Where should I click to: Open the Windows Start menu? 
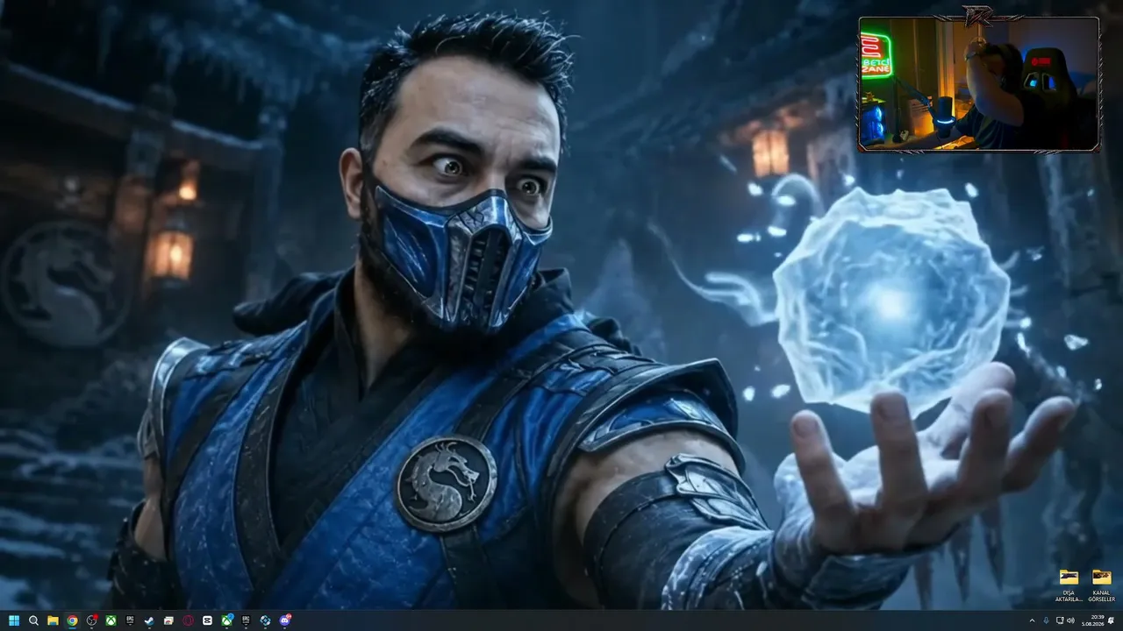tap(14, 620)
